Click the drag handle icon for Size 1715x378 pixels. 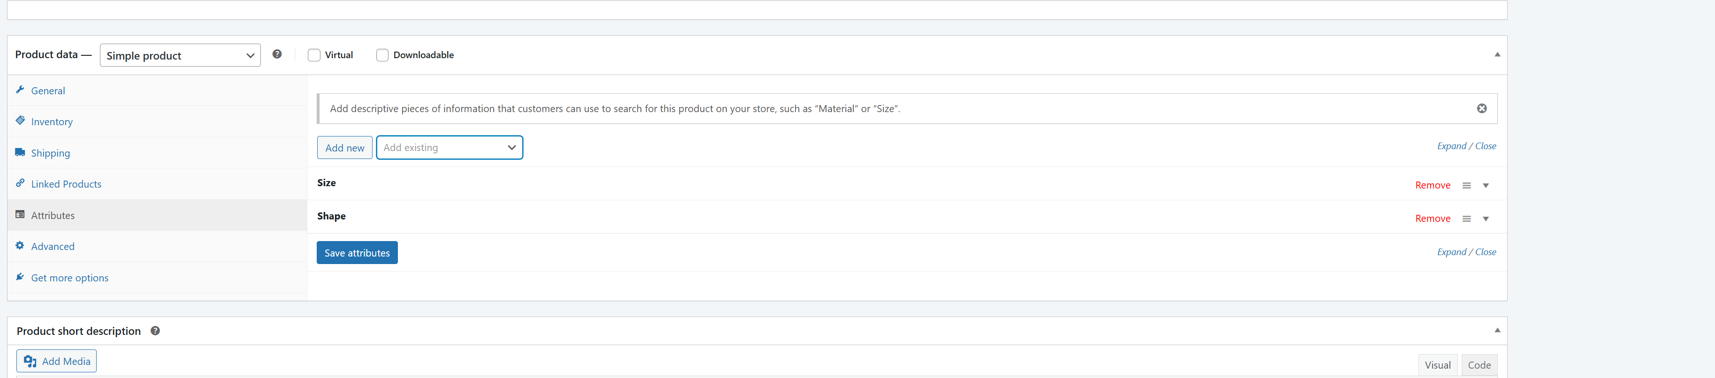pyautogui.click(x=1466, y=186)
